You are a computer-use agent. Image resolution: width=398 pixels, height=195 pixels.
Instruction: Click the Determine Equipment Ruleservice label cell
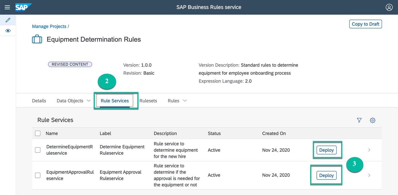pyautogui.click(x=122, y=150)
